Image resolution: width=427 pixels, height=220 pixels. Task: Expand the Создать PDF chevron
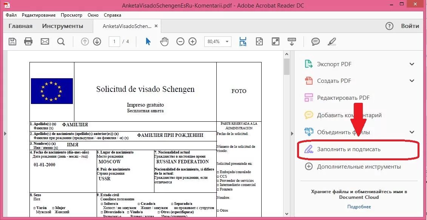coord(412,81)
